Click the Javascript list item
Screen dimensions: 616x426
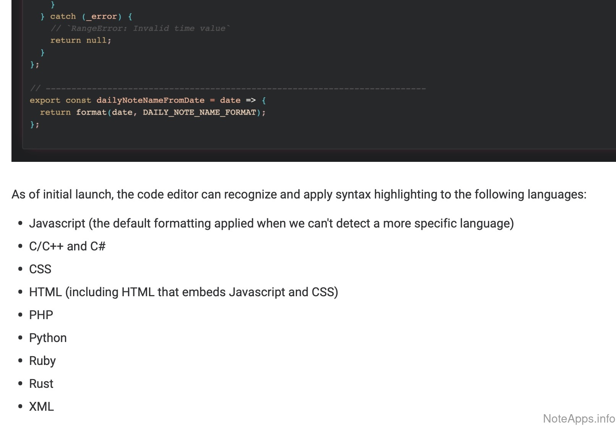point(271,223)
